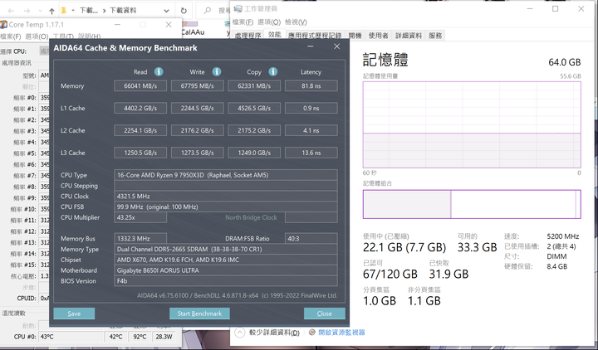Select the Memory Copy value 62331 MB/s
Image resolution: width=598 pixels, height=350 pixels.
click(254, 85)
